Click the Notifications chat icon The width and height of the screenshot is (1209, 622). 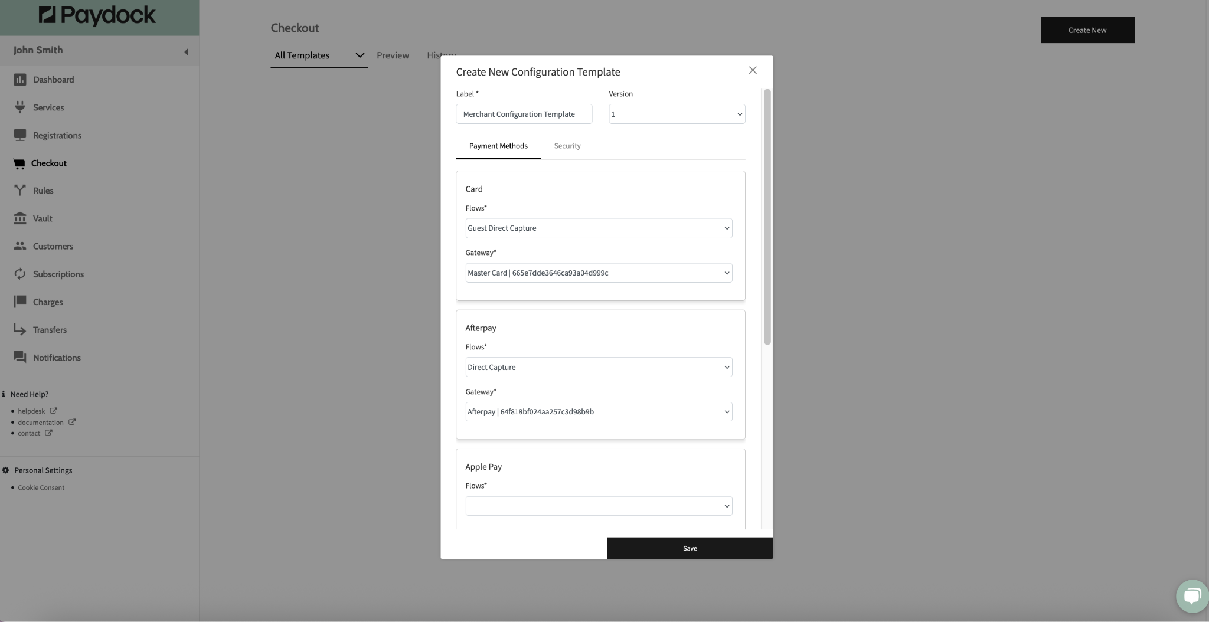20,357
